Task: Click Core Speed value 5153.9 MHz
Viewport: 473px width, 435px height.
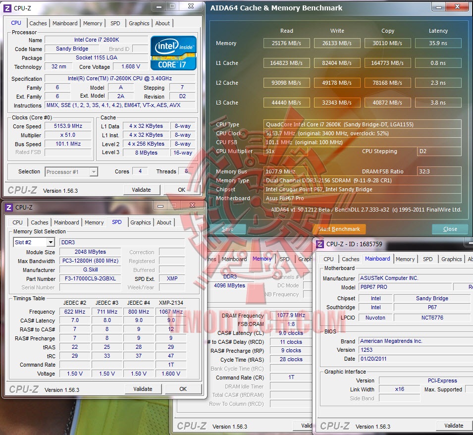Action: tap(68, 126)
